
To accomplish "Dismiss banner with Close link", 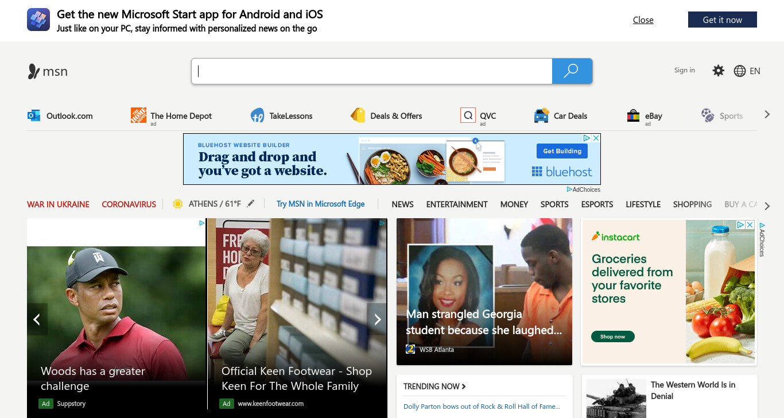I will pyautogui.click(x=643, y=20).
